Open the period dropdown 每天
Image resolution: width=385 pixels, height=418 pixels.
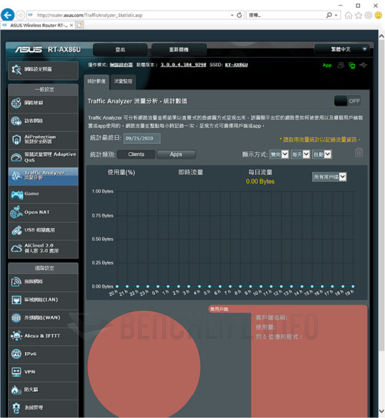(x=300, y=154)
